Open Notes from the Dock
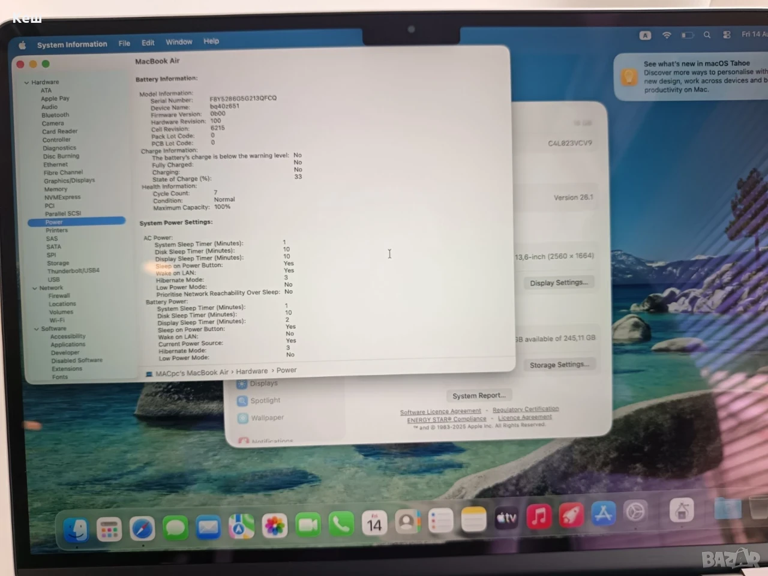 pos(473,520)
